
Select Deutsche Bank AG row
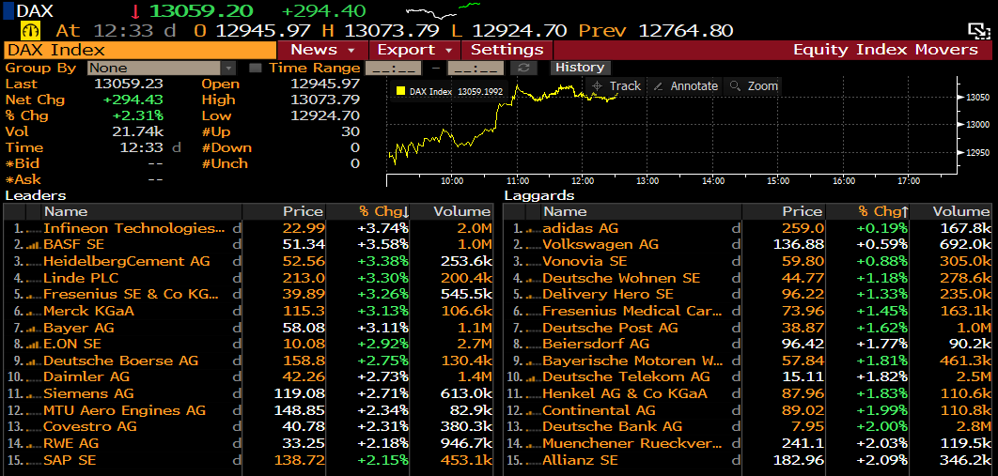click(x=747, y=426)
